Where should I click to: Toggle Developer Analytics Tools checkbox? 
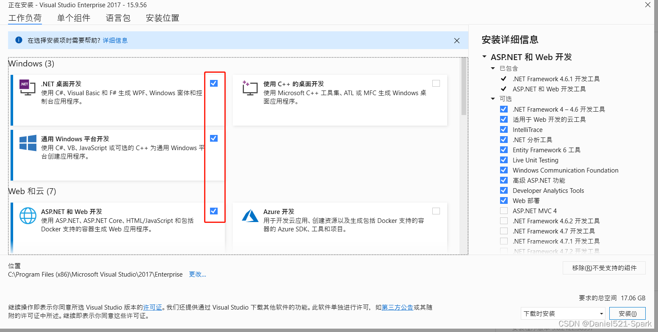[x=504, y=190]
